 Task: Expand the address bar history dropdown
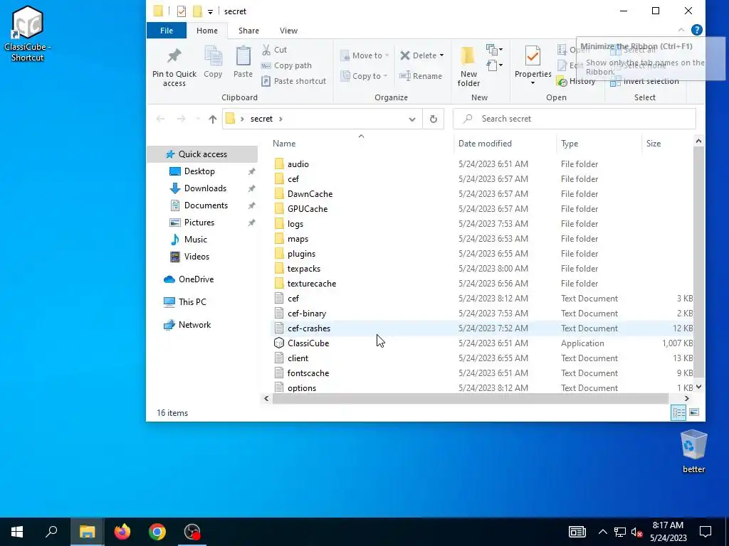click(412, 119)
